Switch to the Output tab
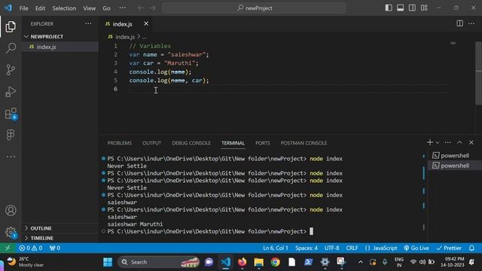This screenshot has height=271, width=482. click(152, 143)
